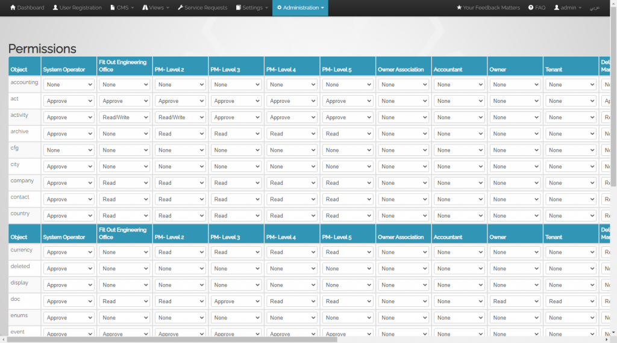The image size is (617, 343).
Task: Open the Settings menu
Action: [252, 8]
